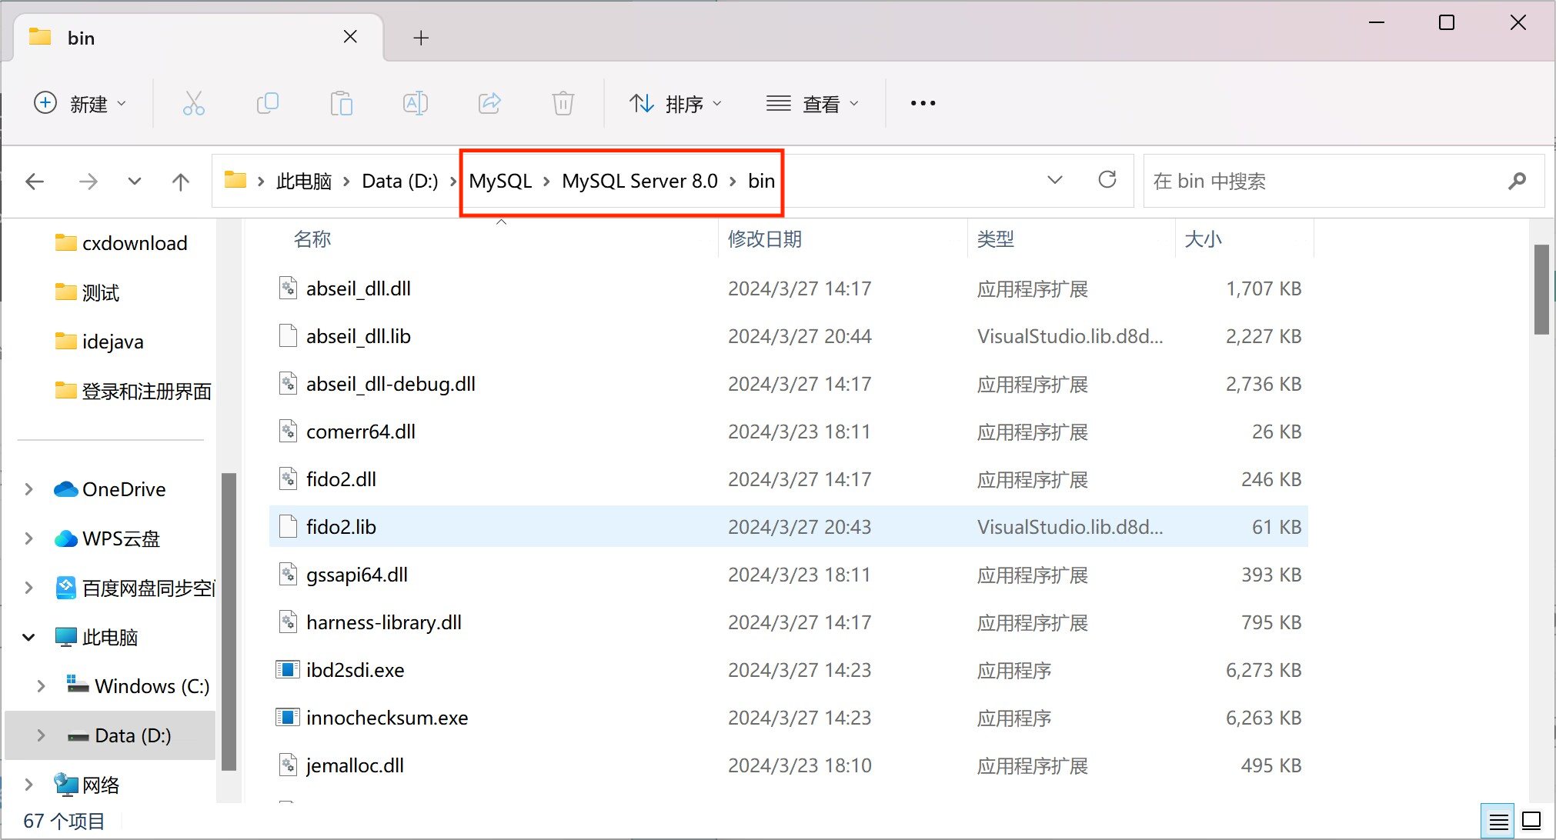1556x840 pixels.
Task: Open the 查看 view menu
Action: [x=812, y=103]
